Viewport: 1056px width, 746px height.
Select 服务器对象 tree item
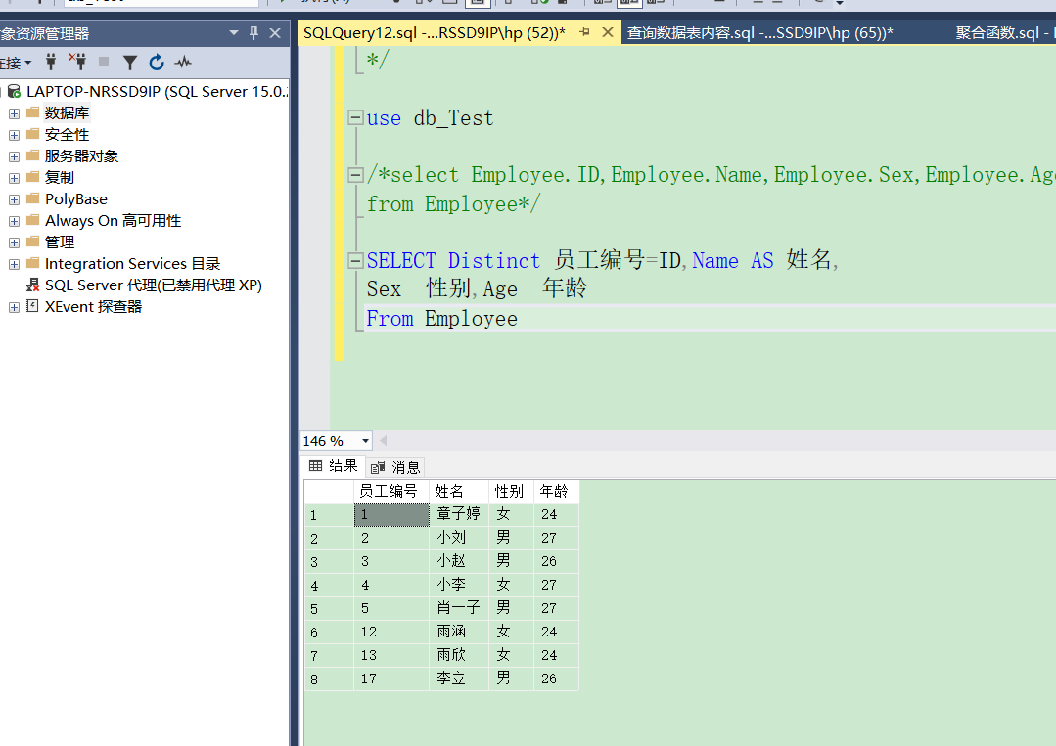[81, 156]
